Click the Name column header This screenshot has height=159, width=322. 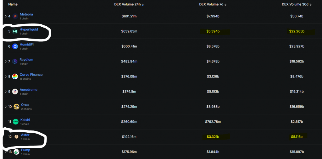point(13,4)
